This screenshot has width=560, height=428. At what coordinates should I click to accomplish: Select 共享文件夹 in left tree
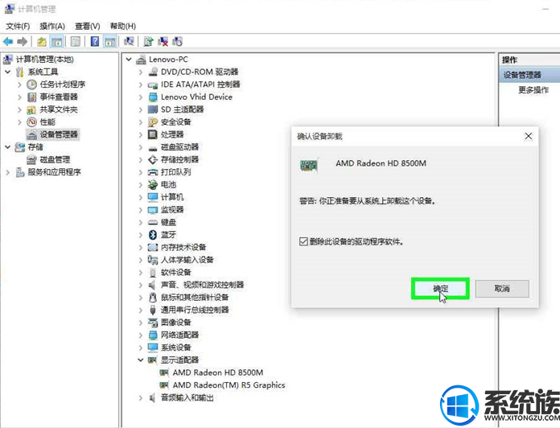click(x=59, y=109)
